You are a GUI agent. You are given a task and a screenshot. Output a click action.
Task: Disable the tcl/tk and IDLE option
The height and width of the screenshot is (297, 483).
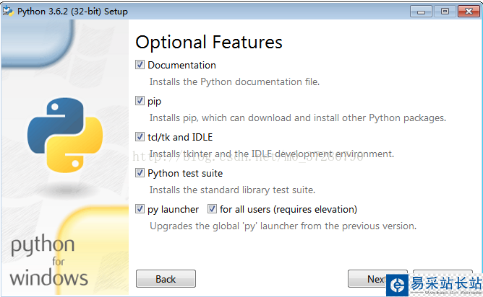tap(140, 137)
